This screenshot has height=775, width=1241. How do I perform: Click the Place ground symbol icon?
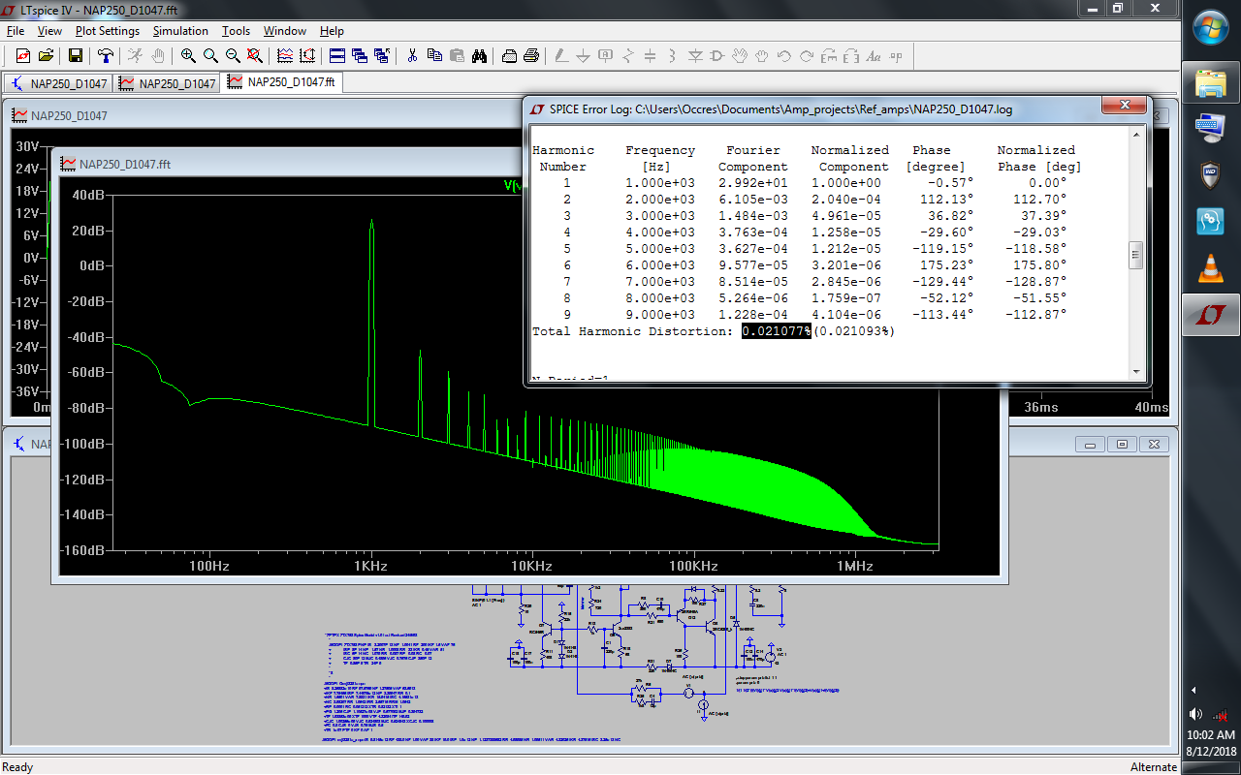pos(583,55)
